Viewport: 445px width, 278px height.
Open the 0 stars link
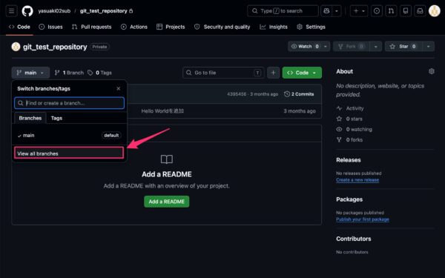click(x=349, y=119)
